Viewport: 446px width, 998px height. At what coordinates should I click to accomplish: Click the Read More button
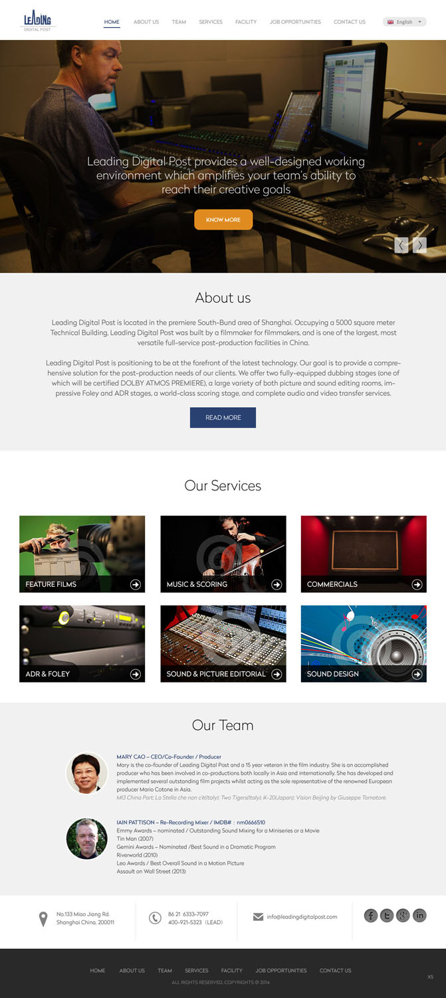pyautogui.click(x=223, y=417)
